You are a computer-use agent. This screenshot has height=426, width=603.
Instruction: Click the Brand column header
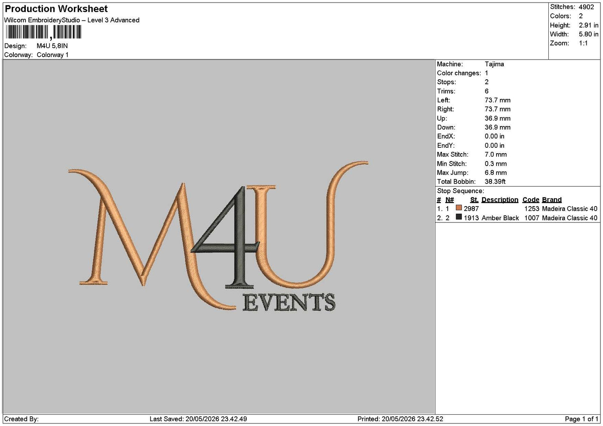coord(552,200)
